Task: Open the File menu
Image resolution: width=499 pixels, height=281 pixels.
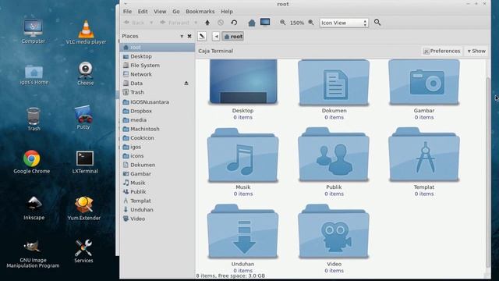Action: [x=127, y=12]
